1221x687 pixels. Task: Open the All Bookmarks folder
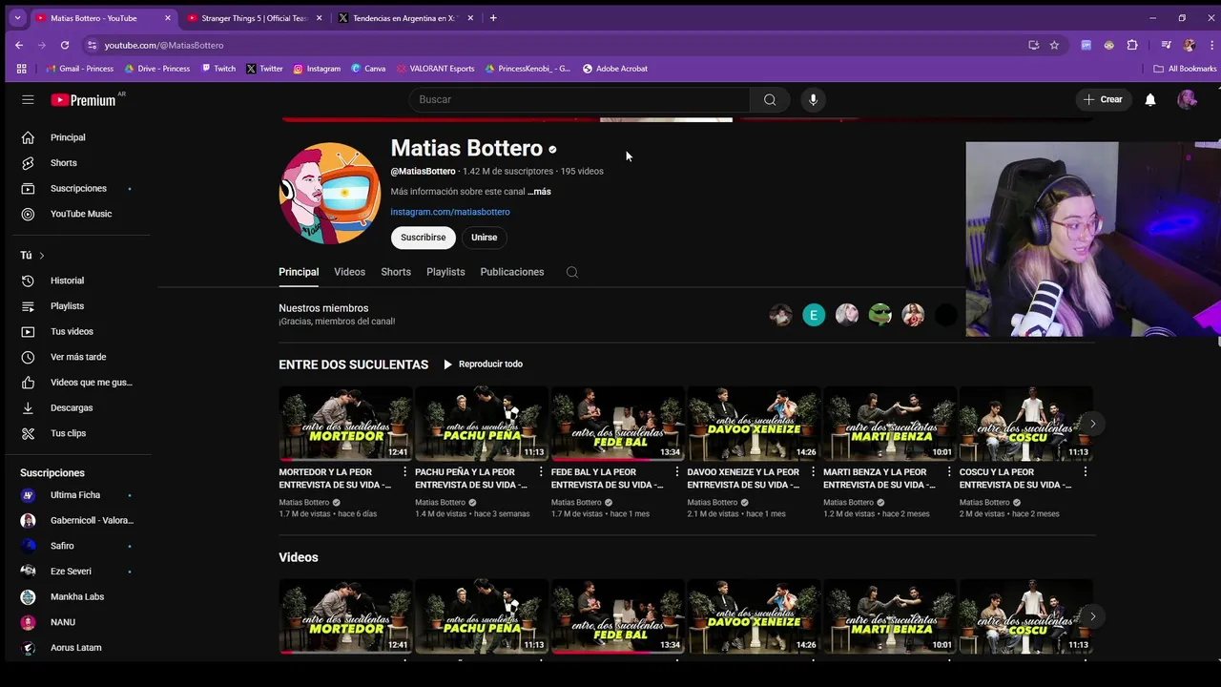(1185, 69)
